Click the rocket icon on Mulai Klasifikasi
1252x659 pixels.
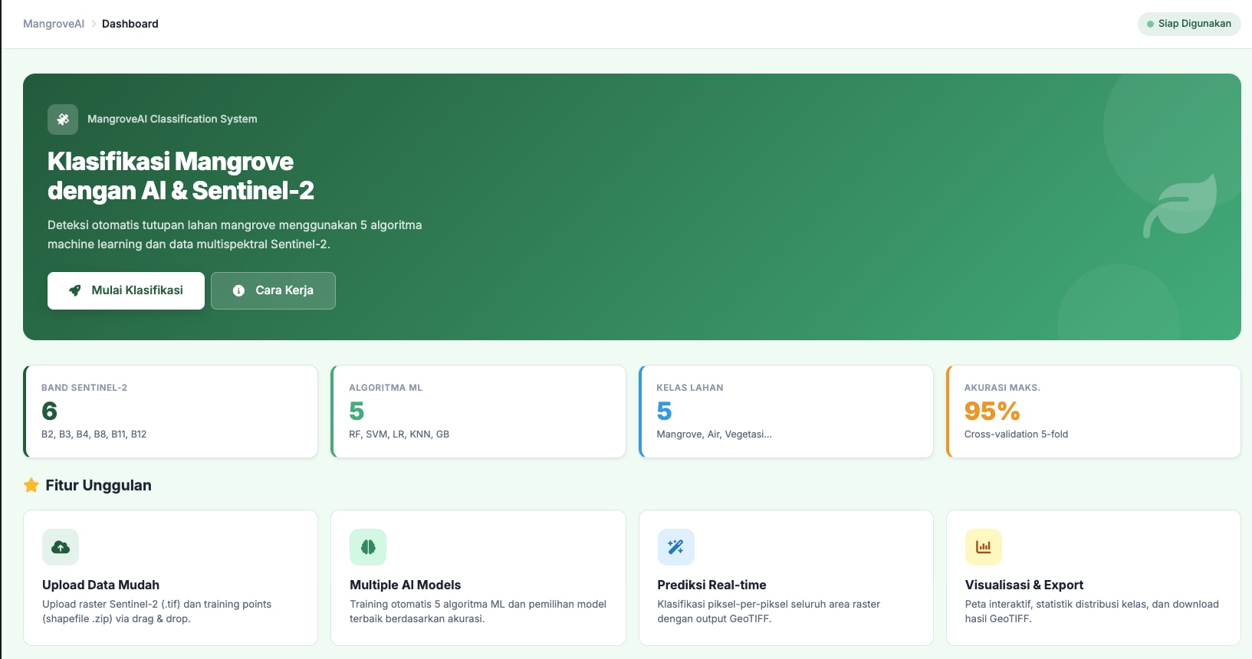point(75,290)
